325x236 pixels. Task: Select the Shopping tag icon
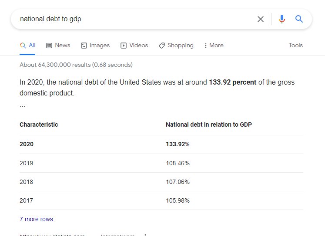[x=162, y=46]
